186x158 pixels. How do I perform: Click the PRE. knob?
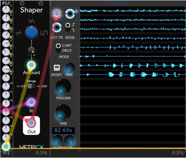pos(70,68)
